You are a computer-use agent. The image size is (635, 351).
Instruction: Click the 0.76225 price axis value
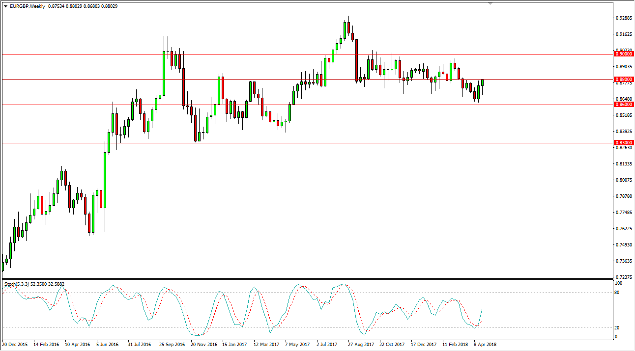coord(623,229)
